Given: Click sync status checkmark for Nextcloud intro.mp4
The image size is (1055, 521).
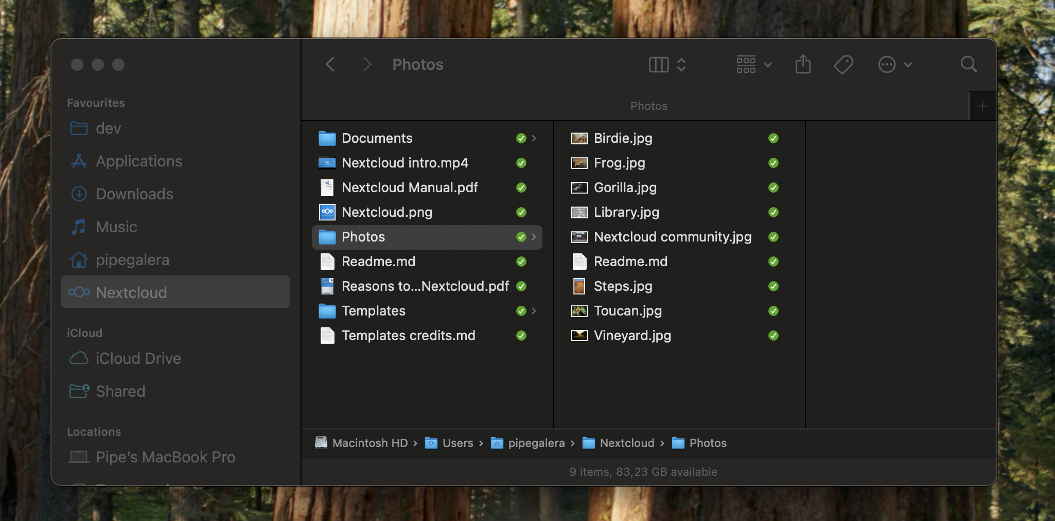Looking at the screenshot, I should pos(521,163).
